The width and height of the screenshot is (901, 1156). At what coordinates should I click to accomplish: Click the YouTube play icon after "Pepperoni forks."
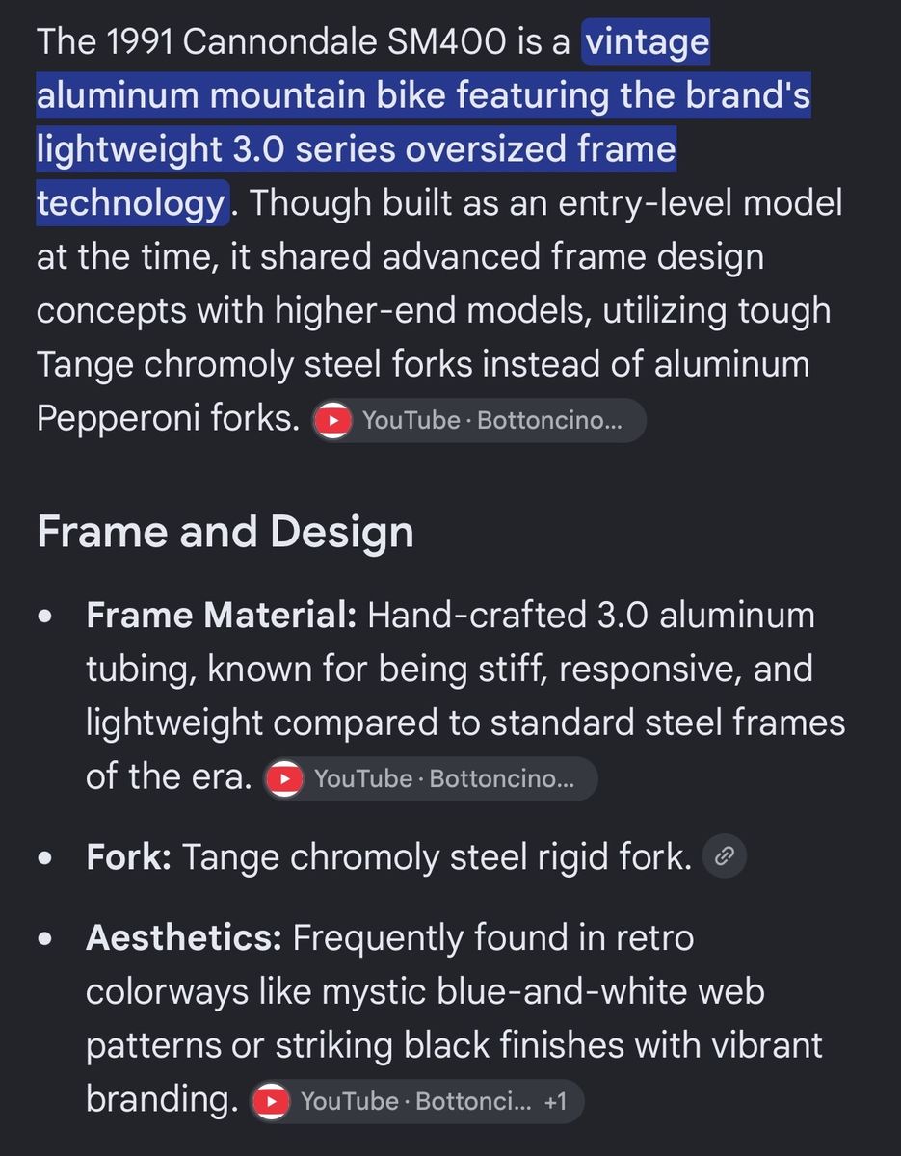[333, 420]
